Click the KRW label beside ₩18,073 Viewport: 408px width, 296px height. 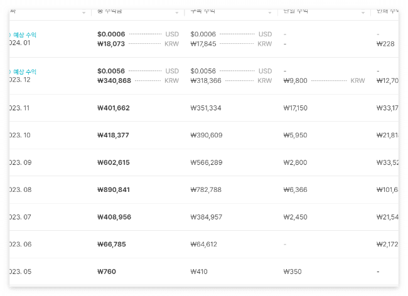[171, 44]
